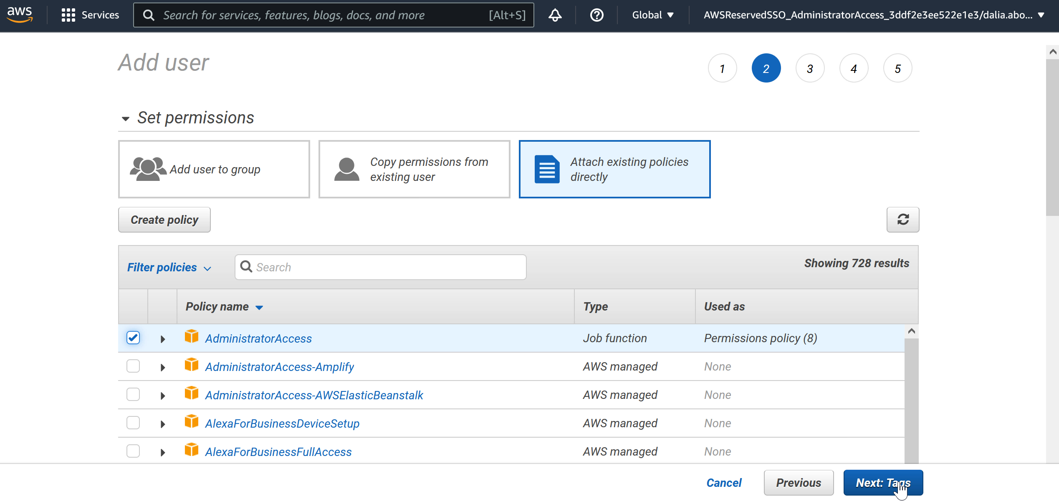Open the Global region dropdown
1059x501 pixels.
click(x=652, y=15)
